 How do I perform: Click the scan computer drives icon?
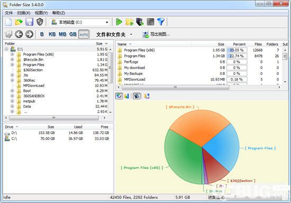tap(140, 22)
